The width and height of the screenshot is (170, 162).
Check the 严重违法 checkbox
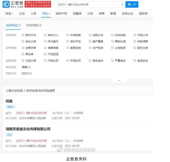112,60
